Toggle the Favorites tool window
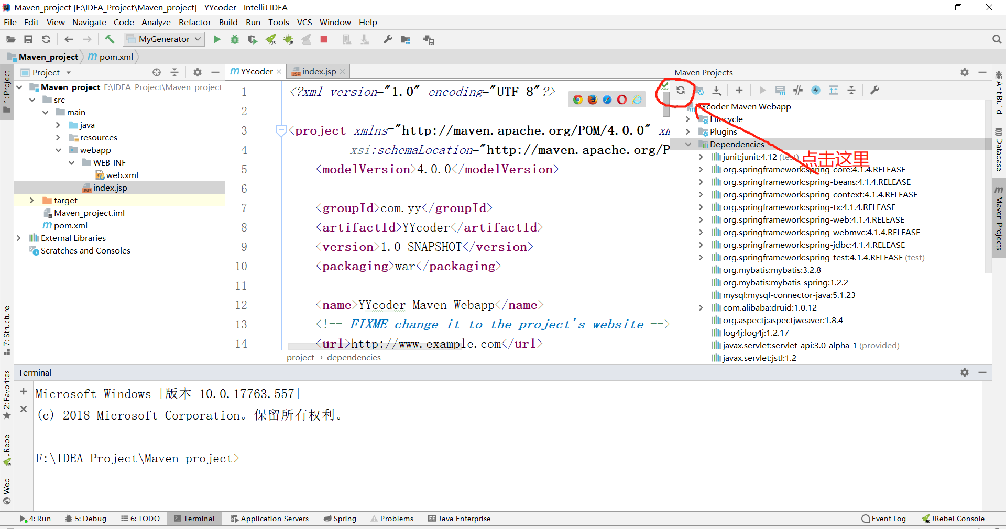 click(7, 395)
